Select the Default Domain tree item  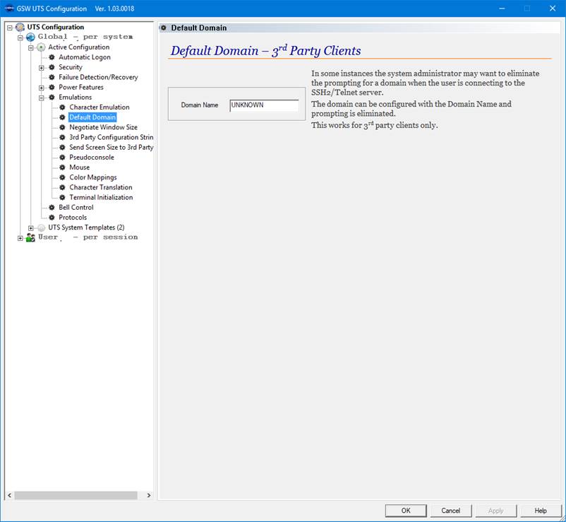click(92, 117)
